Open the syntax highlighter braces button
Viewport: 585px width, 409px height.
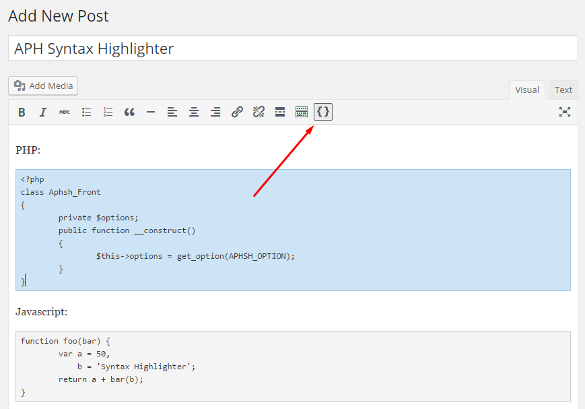[x=323, y=112]
